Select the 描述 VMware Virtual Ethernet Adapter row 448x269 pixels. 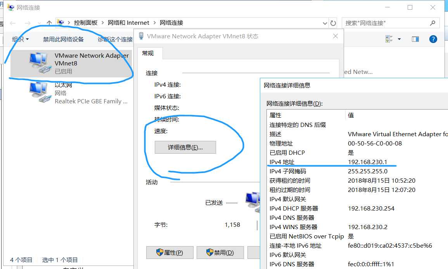click(x=357, y=134)
